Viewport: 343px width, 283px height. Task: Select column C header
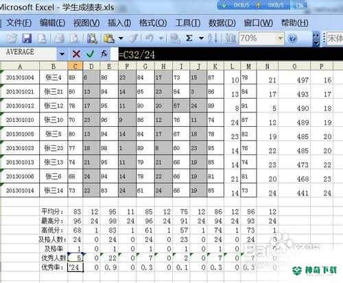[x=75, y=66]
